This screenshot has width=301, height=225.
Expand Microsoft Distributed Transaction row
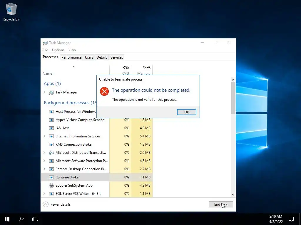point(44,153)
